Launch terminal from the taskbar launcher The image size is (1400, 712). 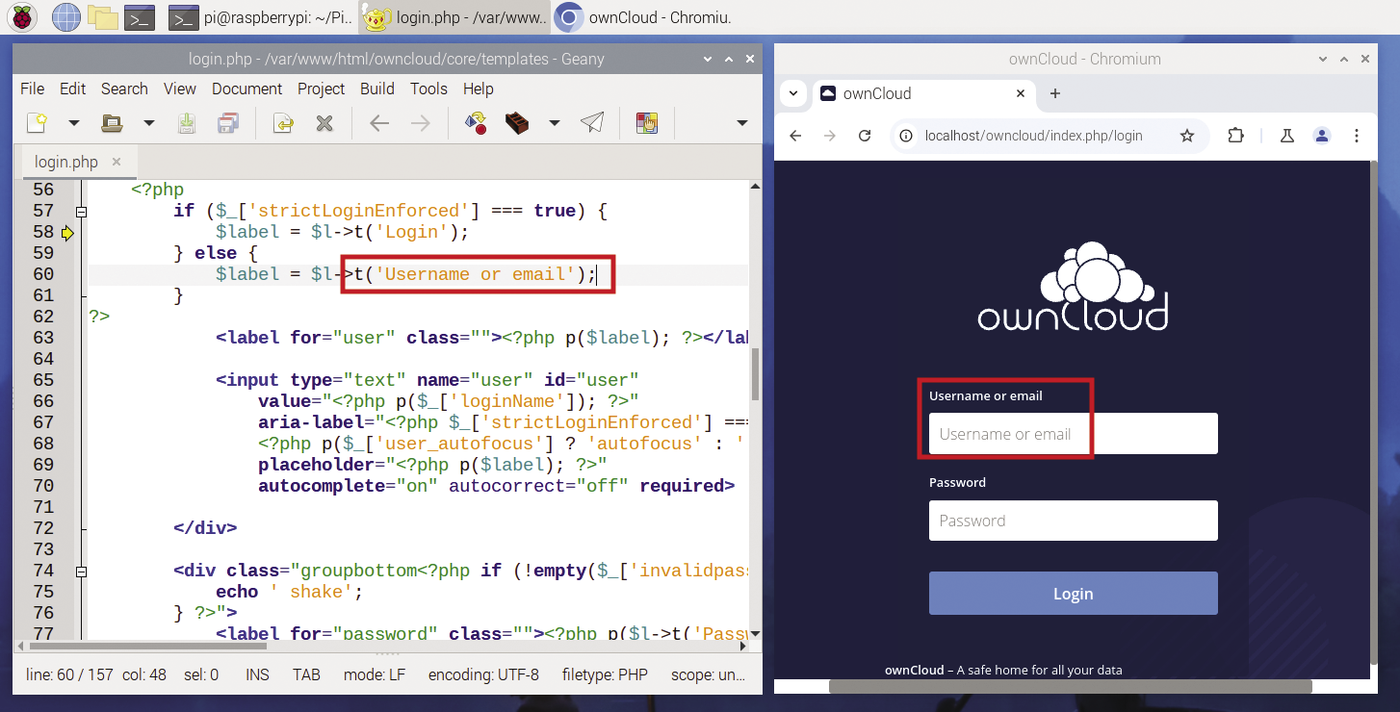pyautogui.click(x=141, y=16)
